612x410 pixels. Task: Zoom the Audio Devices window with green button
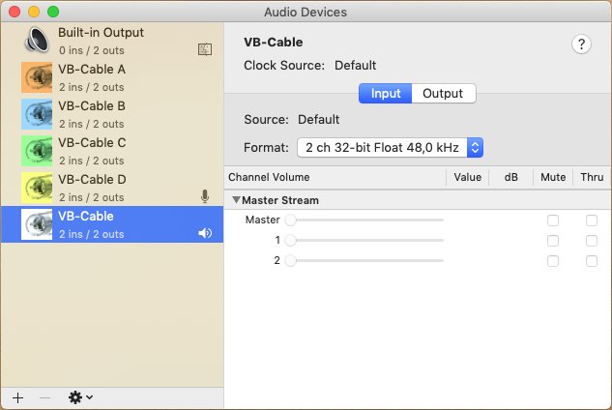click(x=53, y=12)
